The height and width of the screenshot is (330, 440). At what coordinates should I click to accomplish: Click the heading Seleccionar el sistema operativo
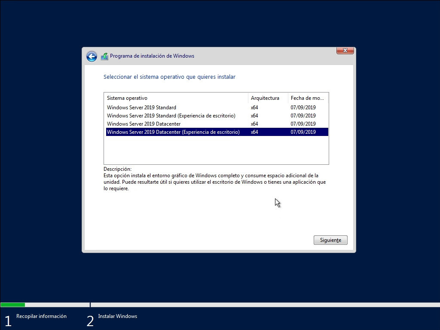pyautogui.click(x=169, y=77)
